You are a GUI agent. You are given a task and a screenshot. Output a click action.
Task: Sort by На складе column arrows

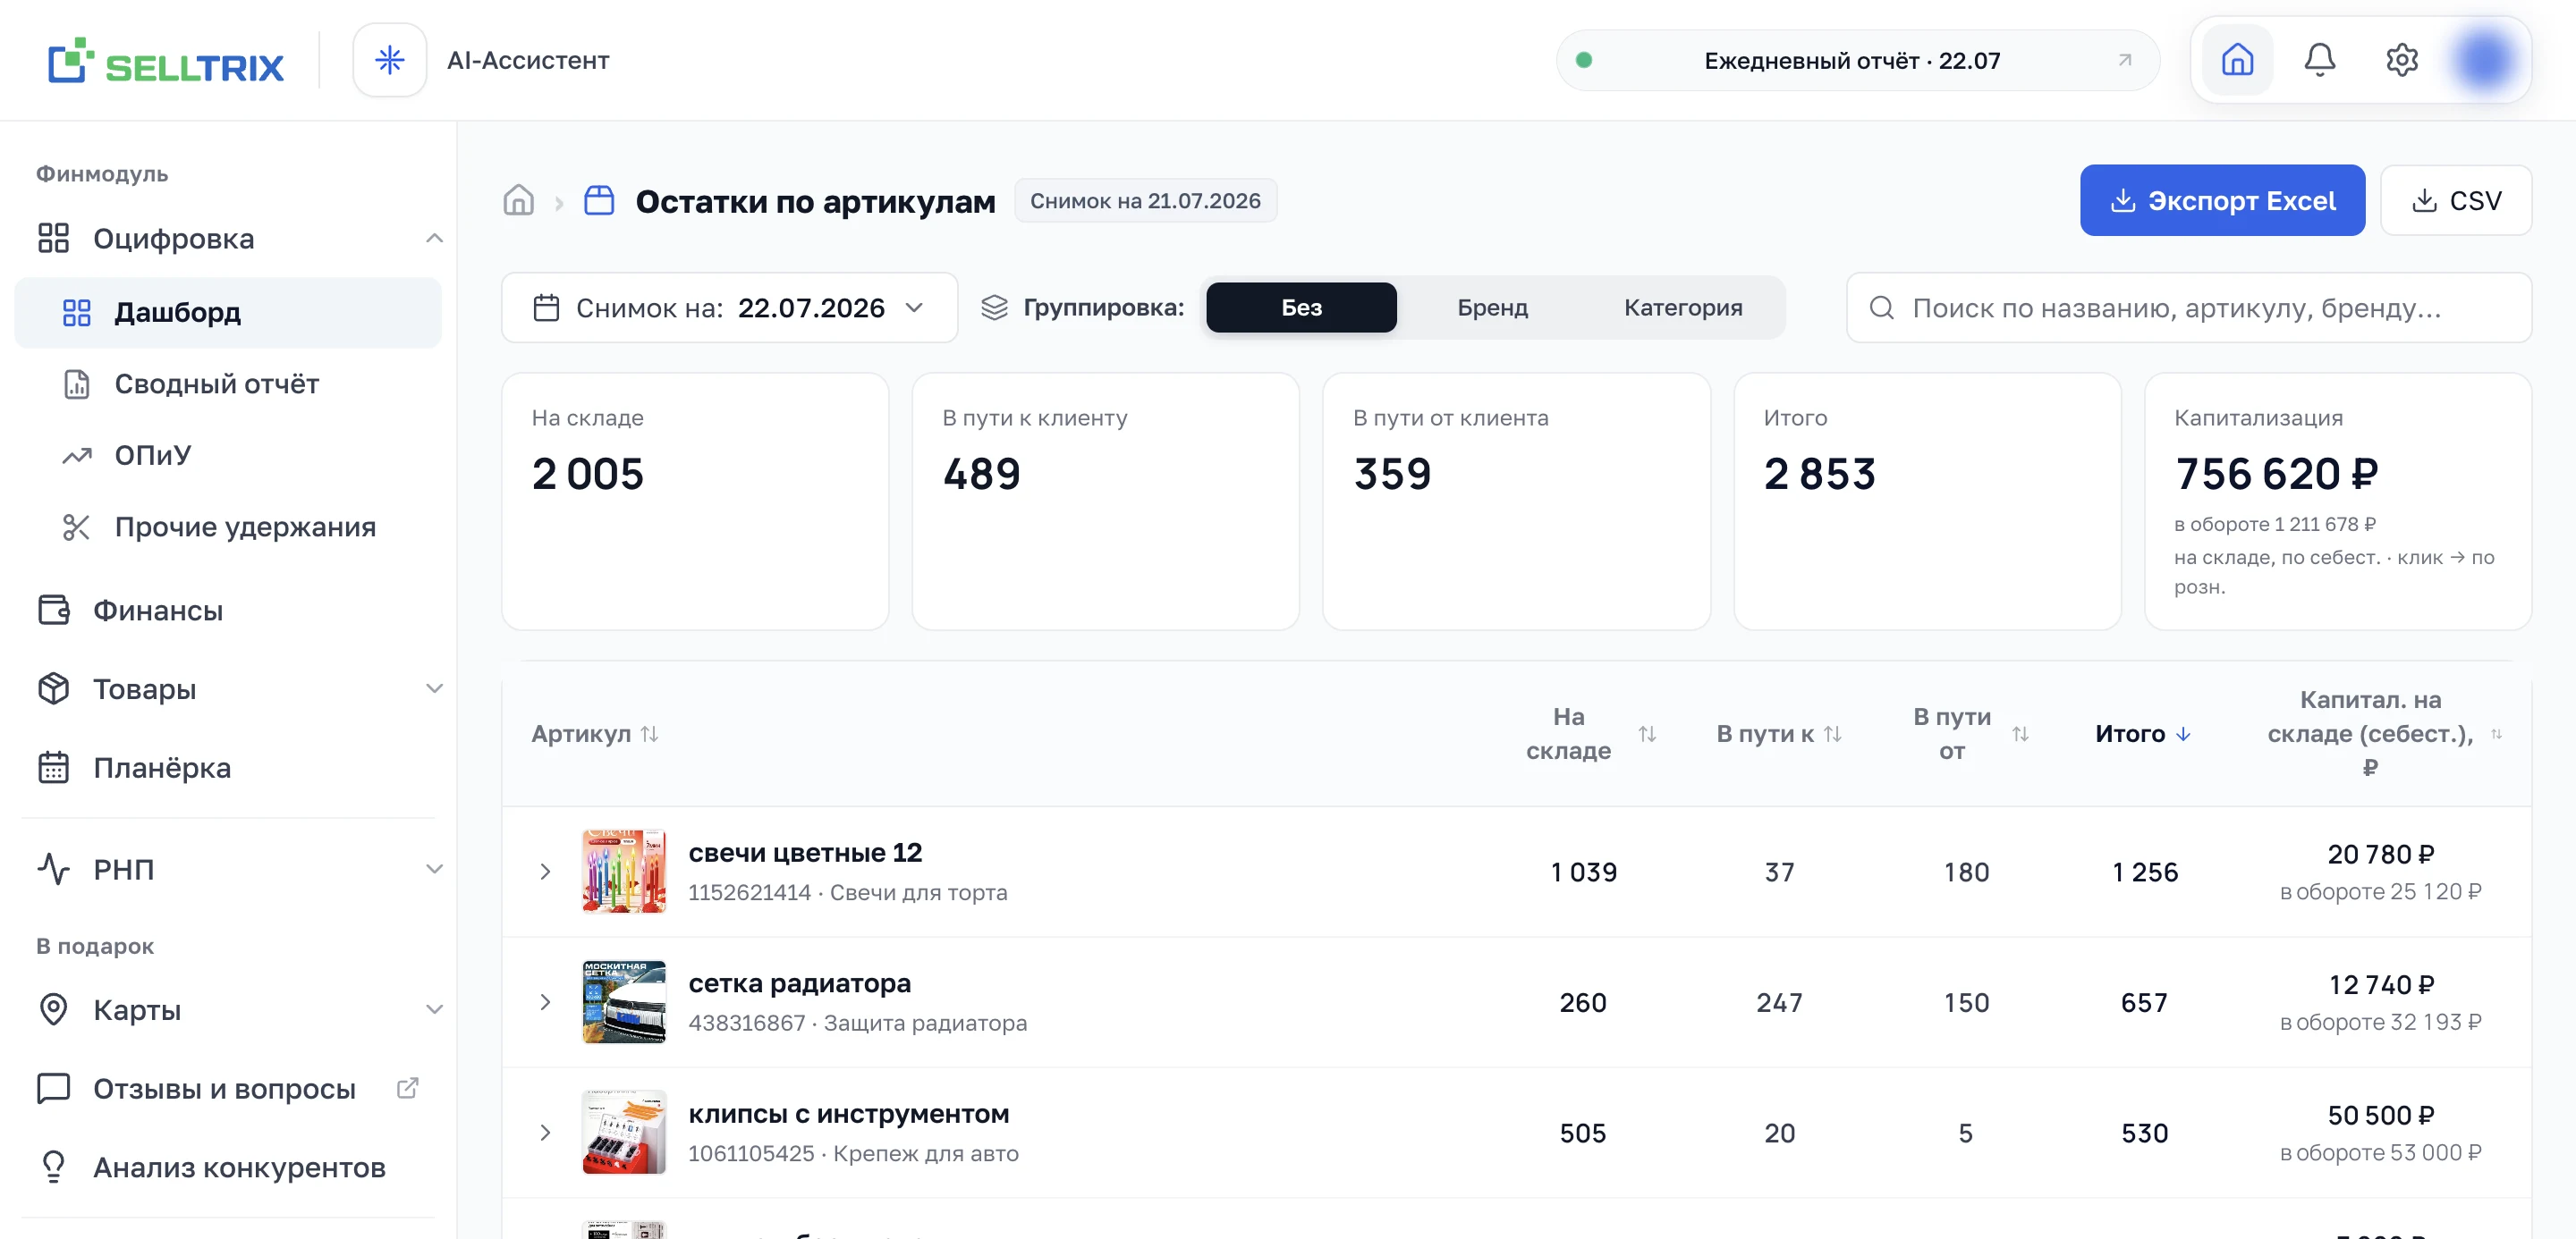click(1647, 733)
